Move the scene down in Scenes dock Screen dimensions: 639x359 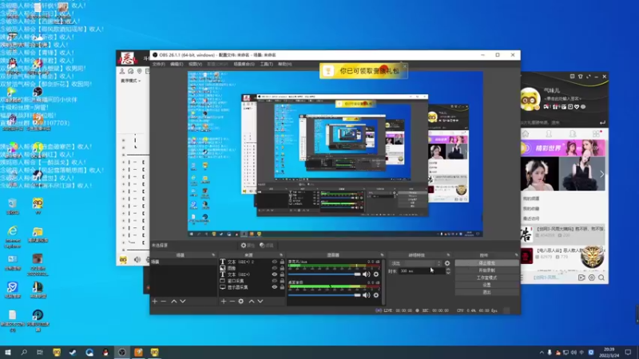click(x=183, y=302)
